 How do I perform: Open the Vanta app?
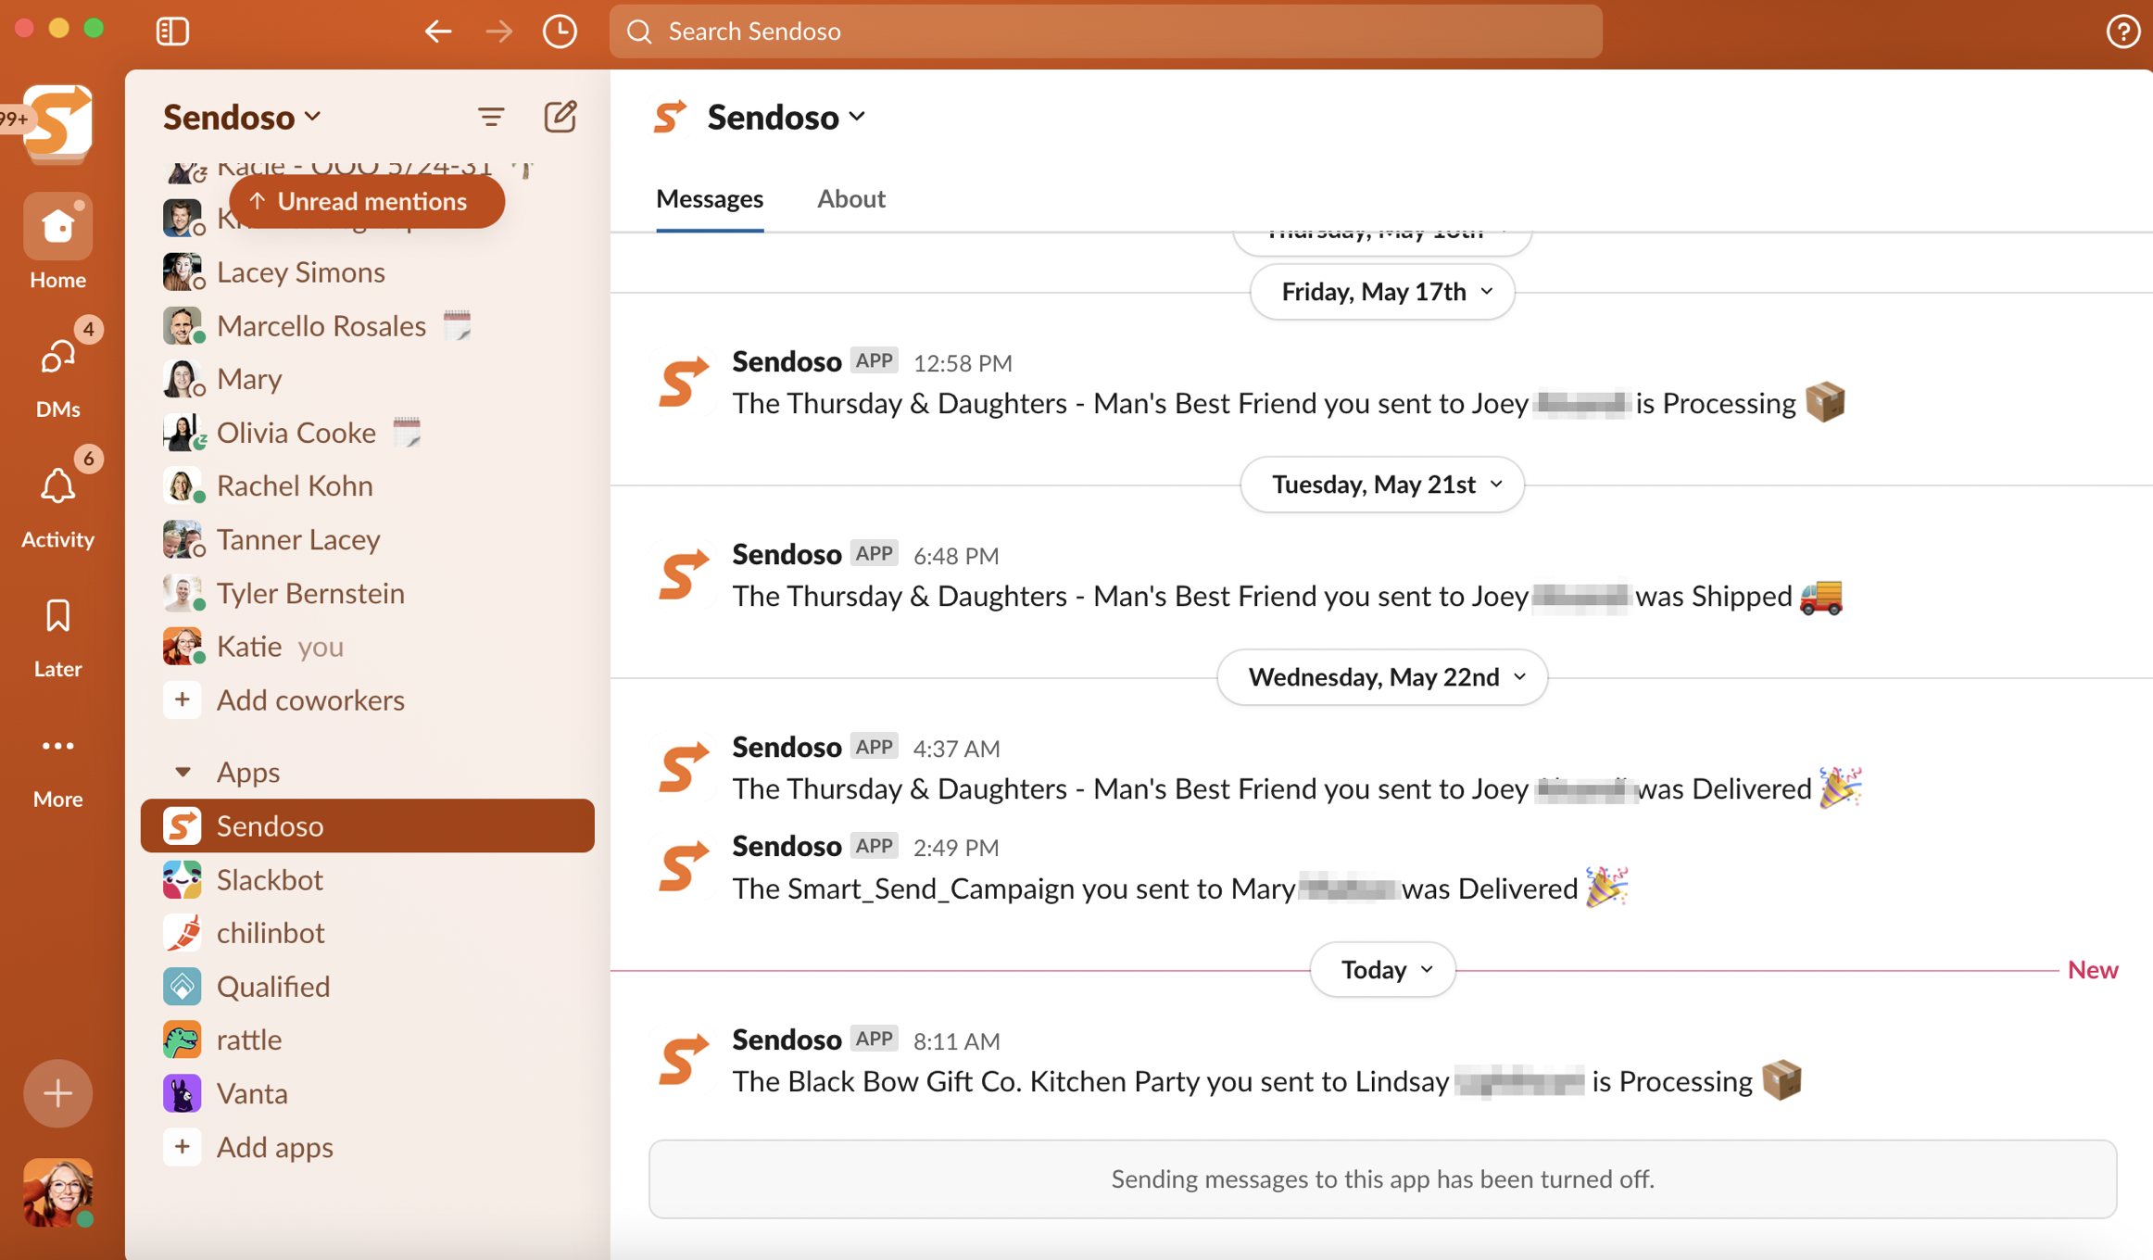367,1093
